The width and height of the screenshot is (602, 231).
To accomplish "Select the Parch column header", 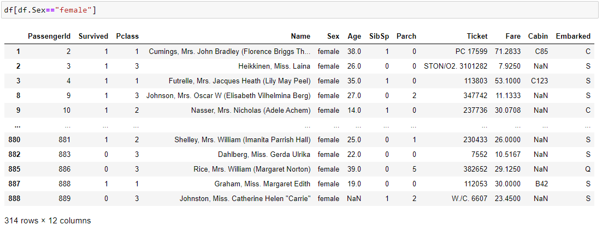I will (406, 37).
